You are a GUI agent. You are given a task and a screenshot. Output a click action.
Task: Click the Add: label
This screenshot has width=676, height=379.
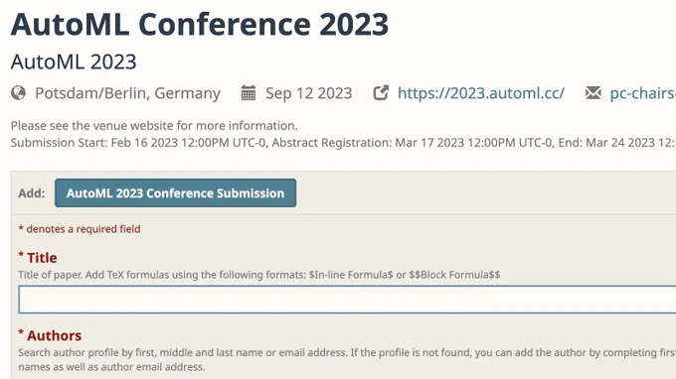pyautogui.click(x=32, y=193)
